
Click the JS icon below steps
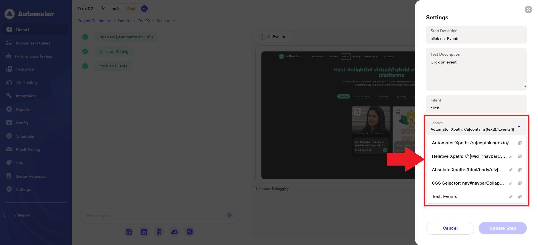click(144, 232)
